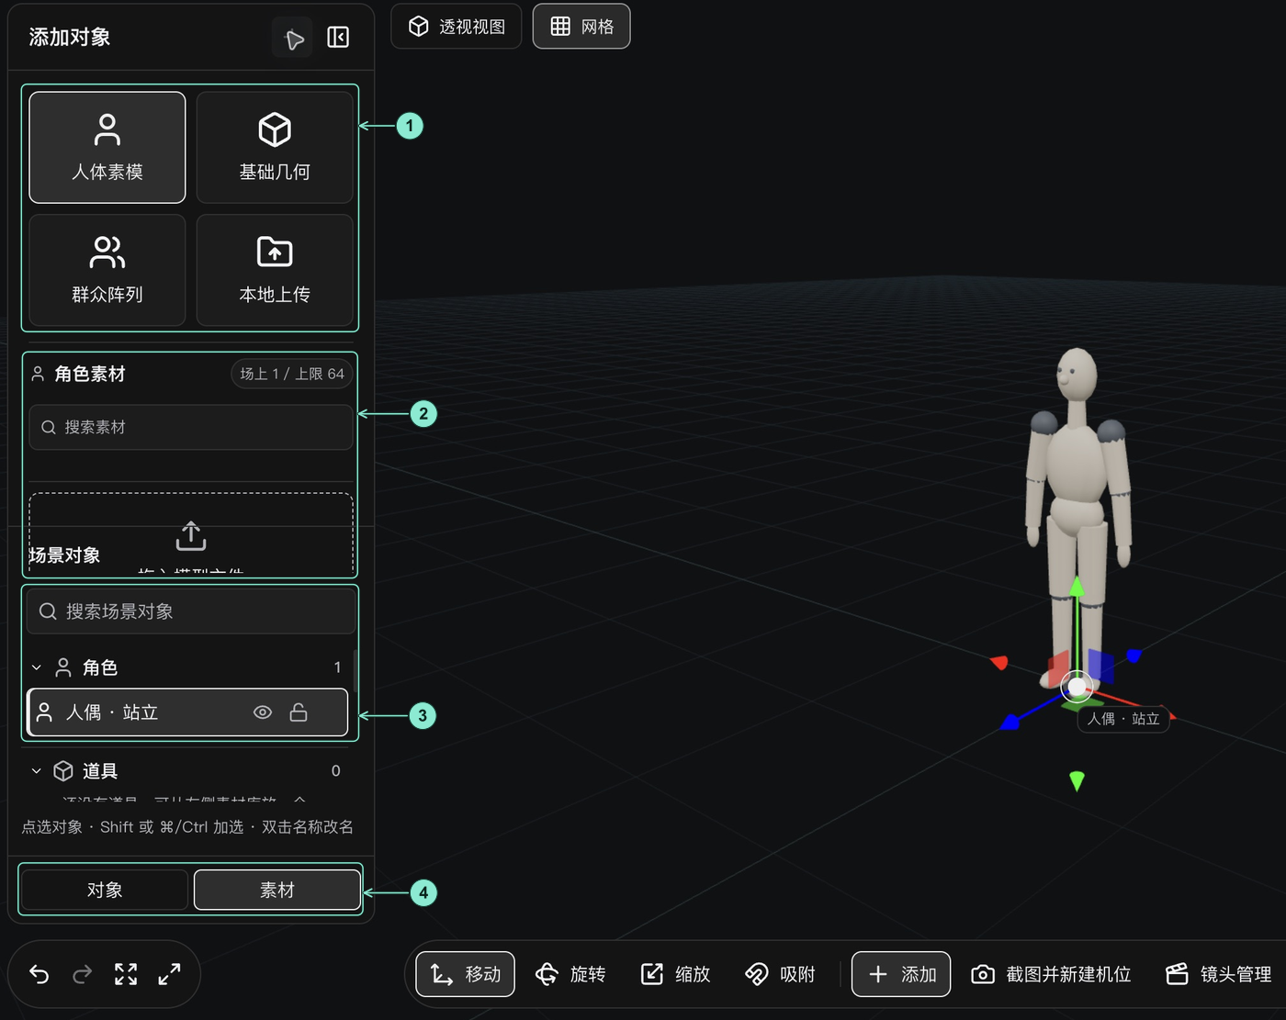Screen dimensions: 1286x1020
Task: Open the 群众阵列 crowd array card
Action: [x=107, y=270]
